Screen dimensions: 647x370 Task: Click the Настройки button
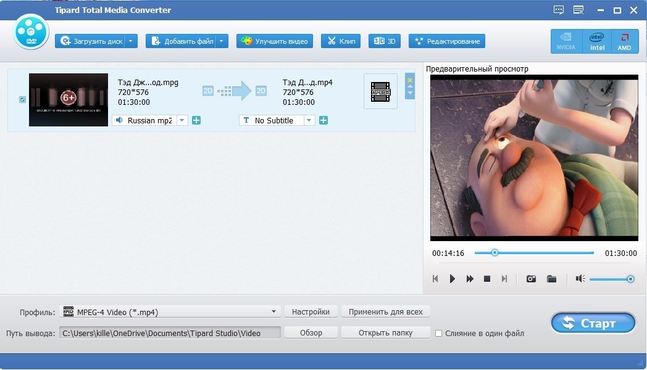tap(311, 312)
